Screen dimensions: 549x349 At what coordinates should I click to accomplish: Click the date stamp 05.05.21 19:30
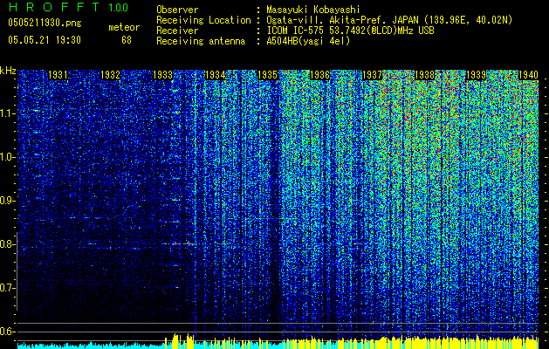point(45,40)
